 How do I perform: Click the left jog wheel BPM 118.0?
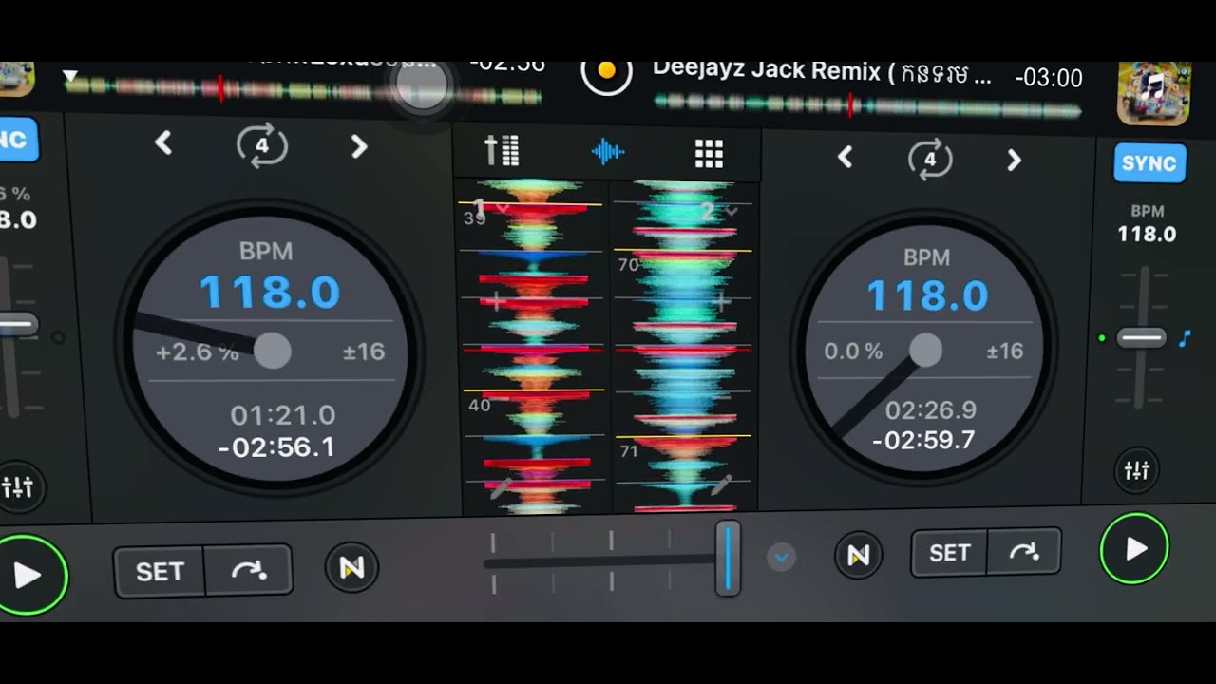click(270, 292)
